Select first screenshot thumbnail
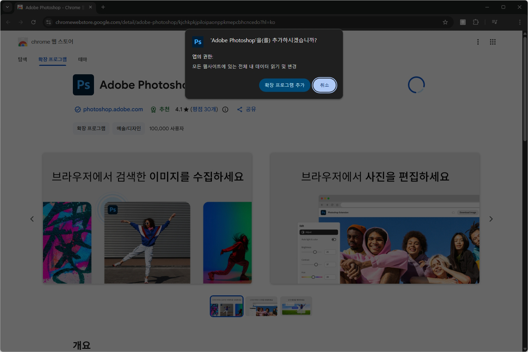The height and width of the screenshot is (352, 528). click(x=227, y=306)
